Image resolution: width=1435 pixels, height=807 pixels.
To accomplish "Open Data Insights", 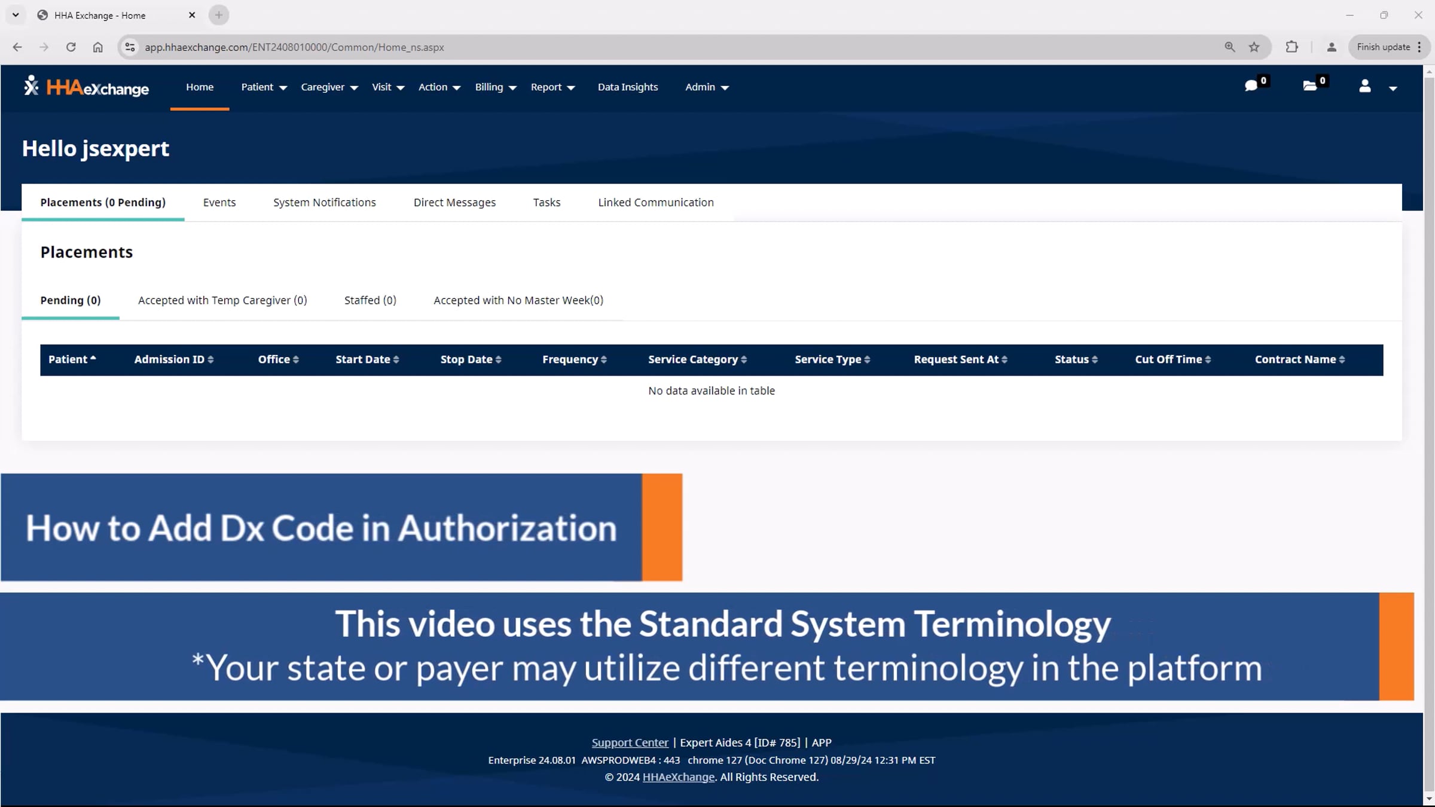I will (628, 87).
